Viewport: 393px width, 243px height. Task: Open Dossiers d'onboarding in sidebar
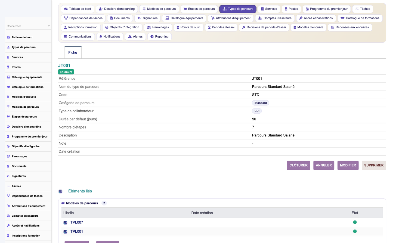28,127
